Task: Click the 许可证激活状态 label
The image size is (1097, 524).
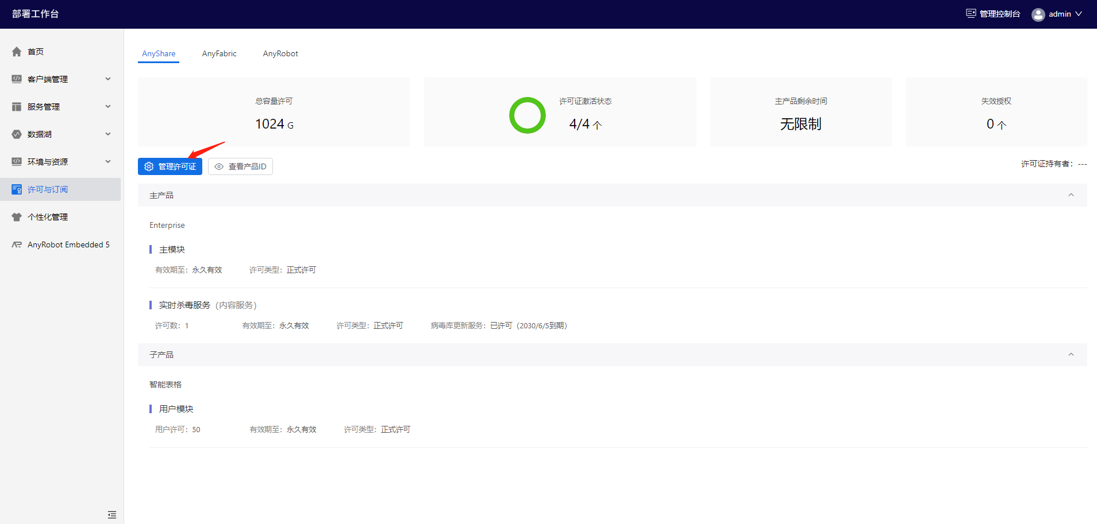Action: [x=586, y=101]
